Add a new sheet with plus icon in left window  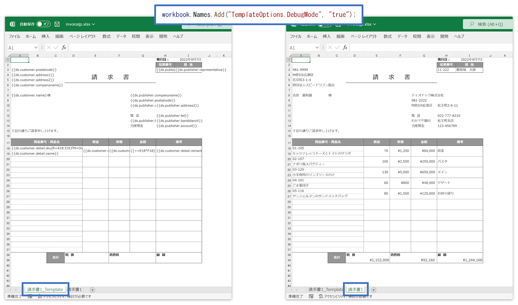92,290
